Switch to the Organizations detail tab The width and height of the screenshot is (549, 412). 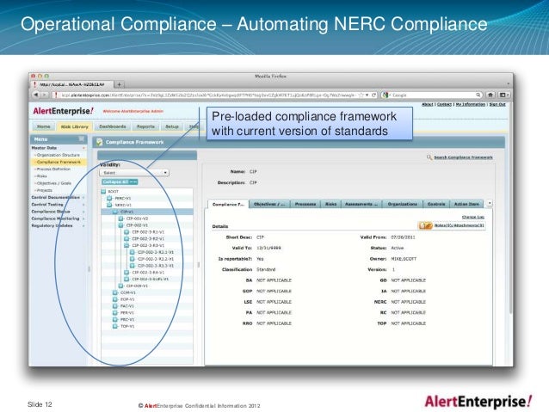coord(403,204)
